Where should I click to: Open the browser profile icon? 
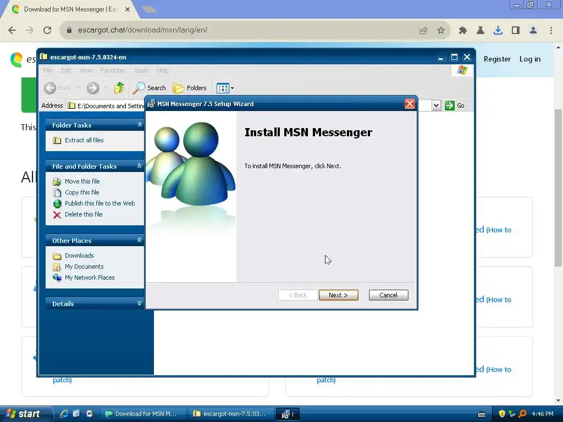[533, 31]
